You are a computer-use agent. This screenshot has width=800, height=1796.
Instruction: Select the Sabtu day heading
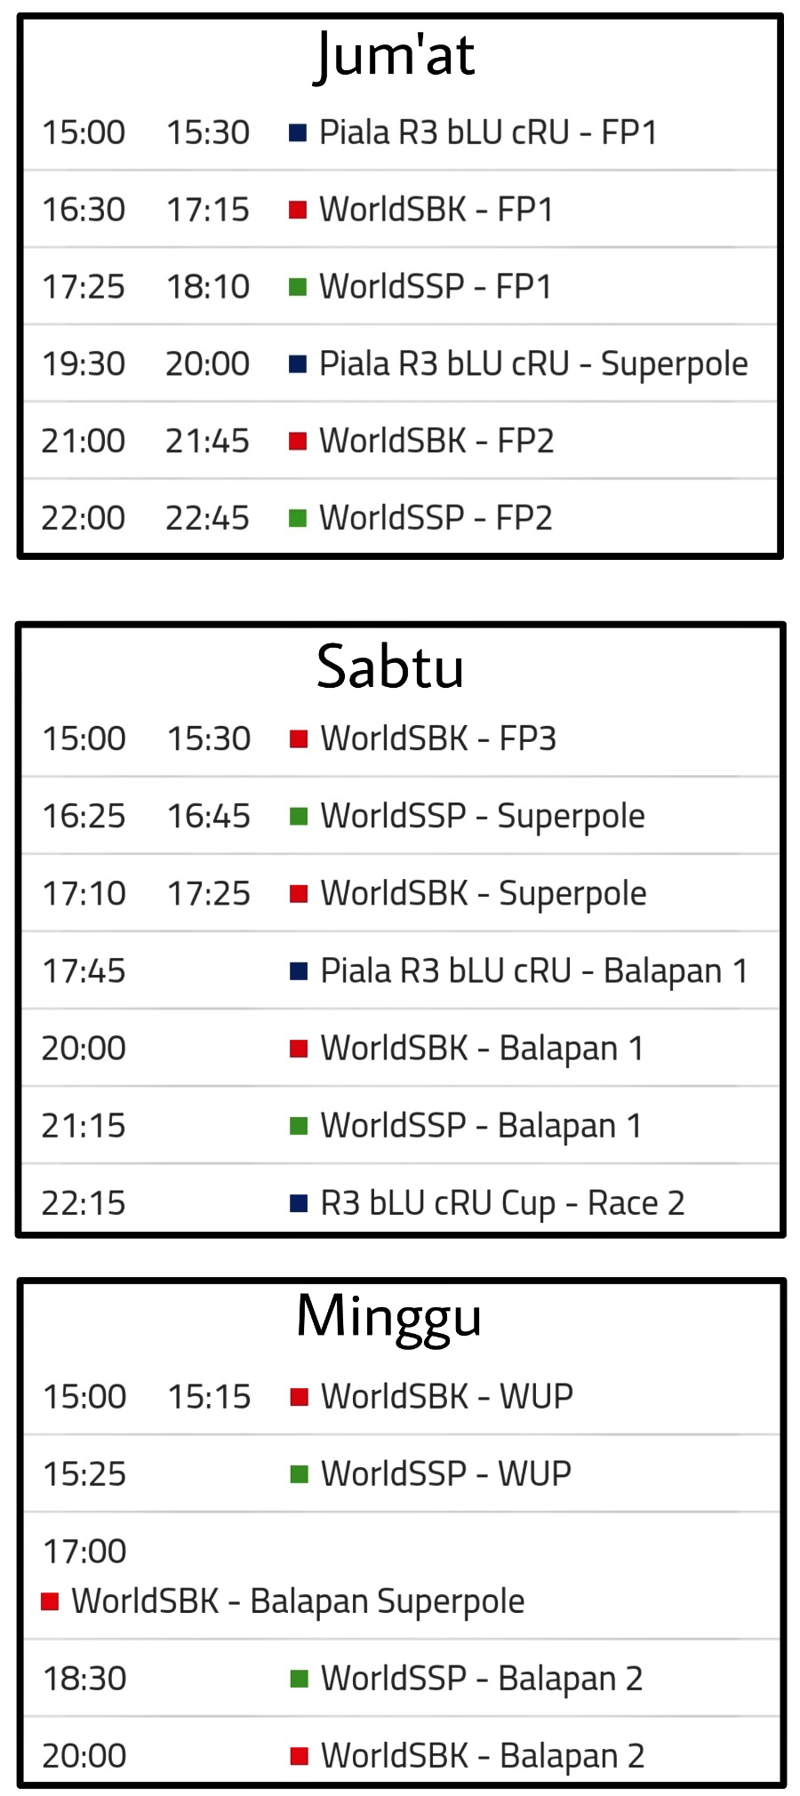click(390, 667)
